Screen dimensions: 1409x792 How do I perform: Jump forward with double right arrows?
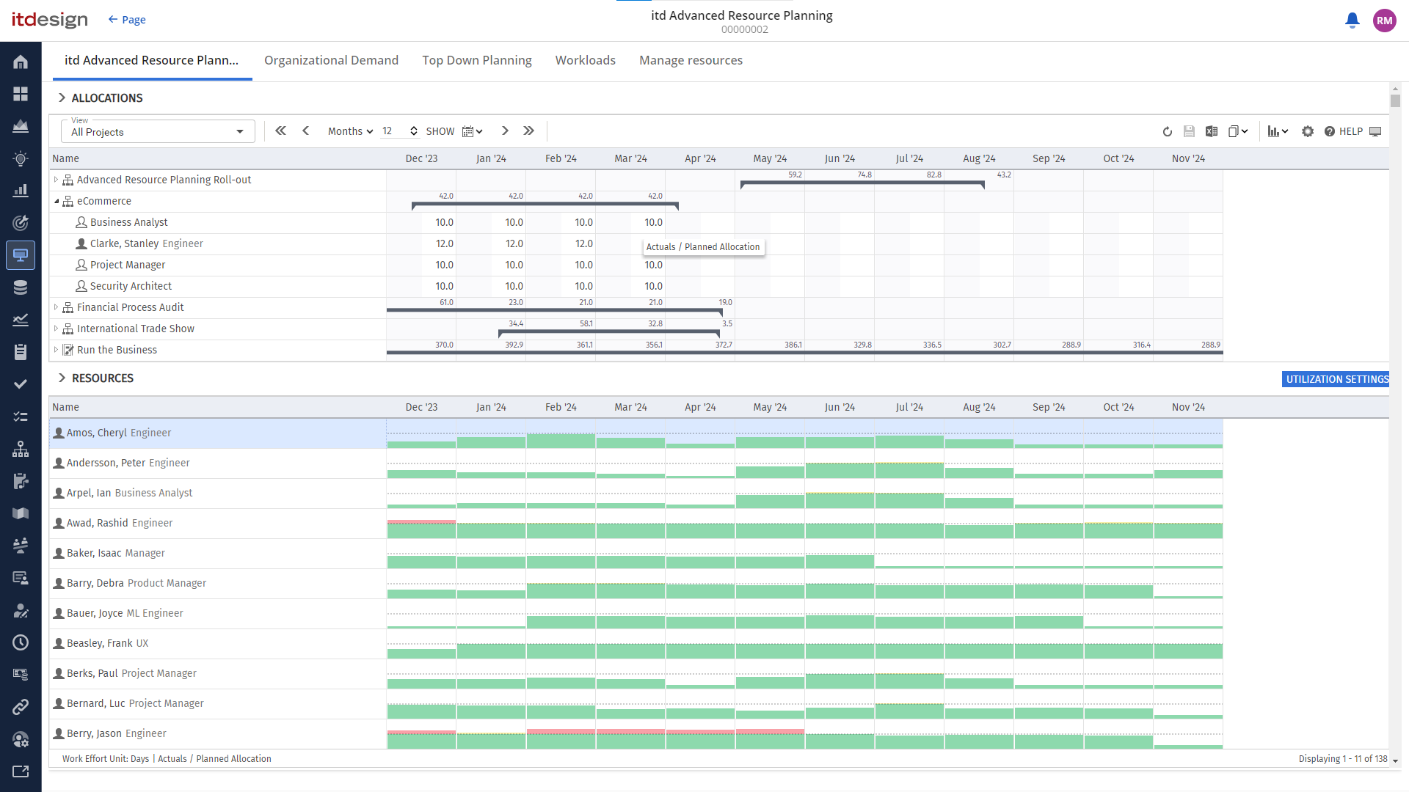point(529,131)
